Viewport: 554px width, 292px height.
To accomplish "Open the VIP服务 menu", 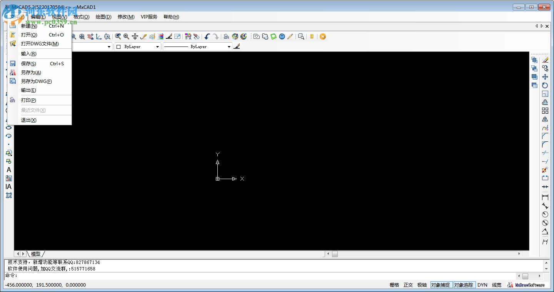I will [149, 17].
